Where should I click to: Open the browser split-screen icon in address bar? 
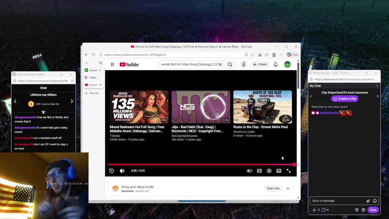[246, 55]
